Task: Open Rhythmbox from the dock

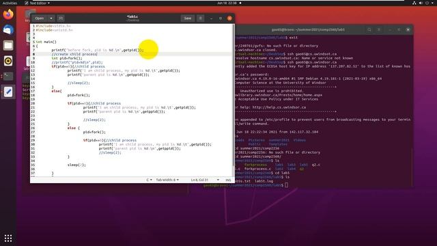Action: pos(8,61)
